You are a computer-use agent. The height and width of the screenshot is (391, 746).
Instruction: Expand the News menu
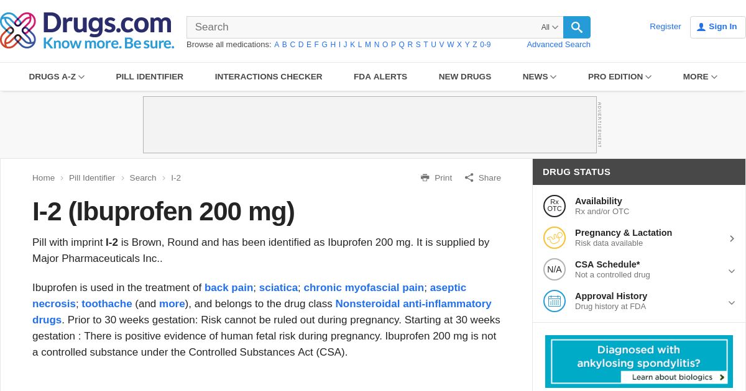click(x=540, y=77)
